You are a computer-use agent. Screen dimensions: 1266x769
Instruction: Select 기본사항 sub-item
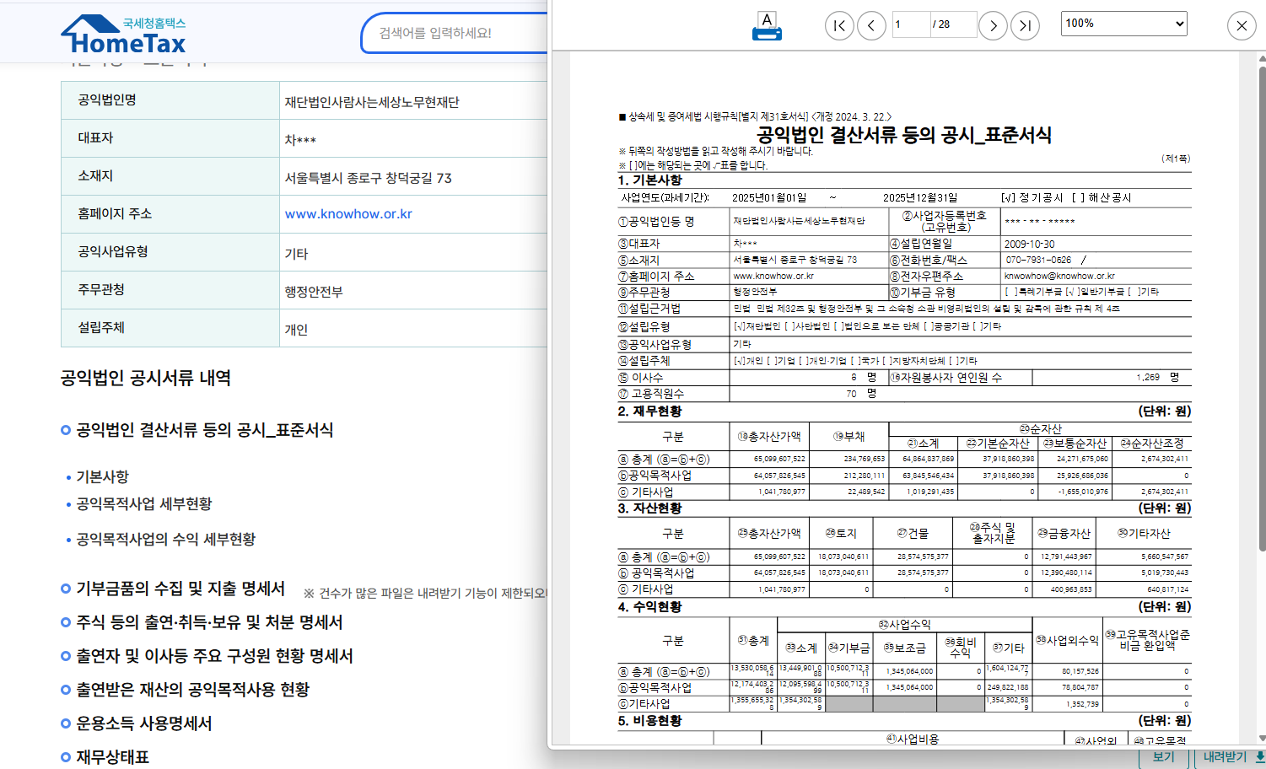tap(102, 477)
